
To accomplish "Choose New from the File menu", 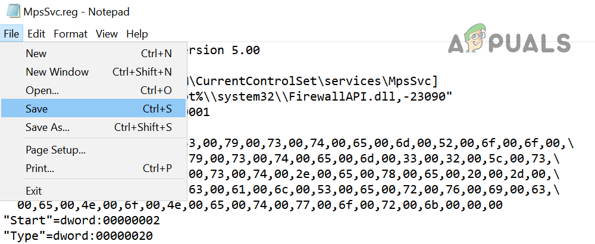I will [36, 54].
